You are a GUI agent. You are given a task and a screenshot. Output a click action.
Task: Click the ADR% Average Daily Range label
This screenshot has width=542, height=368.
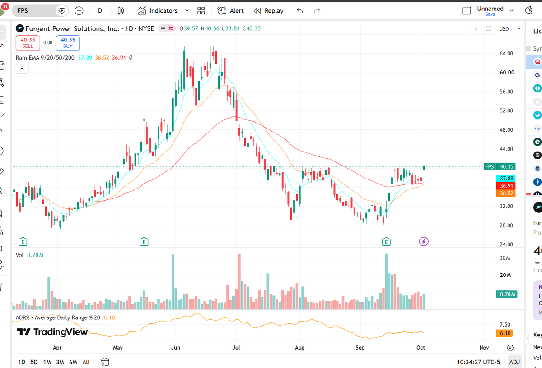pos(58,317)
